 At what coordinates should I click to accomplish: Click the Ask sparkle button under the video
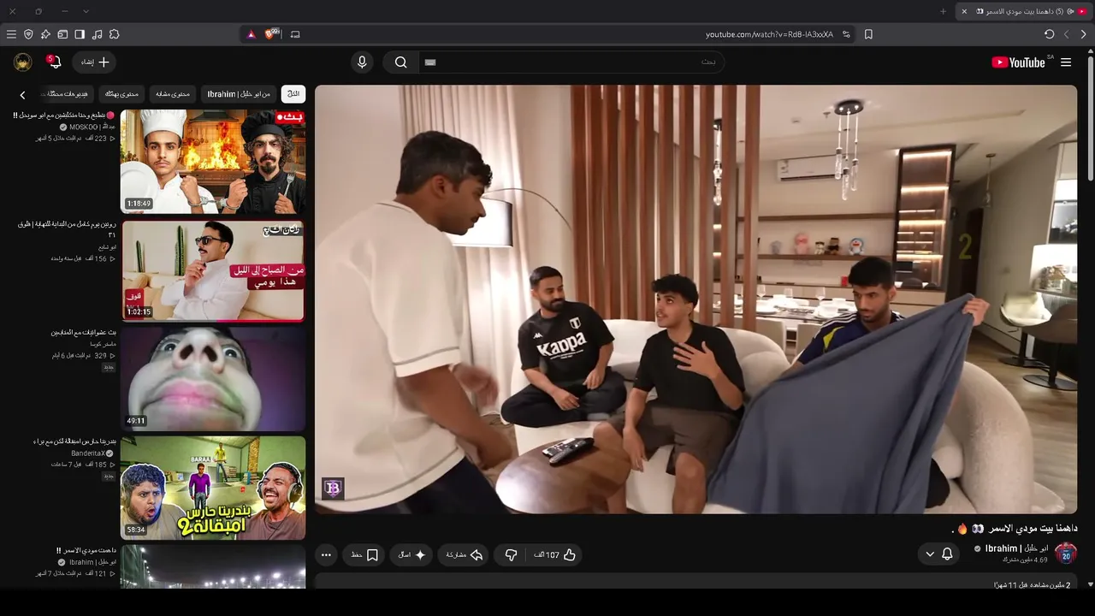[412, 555]
